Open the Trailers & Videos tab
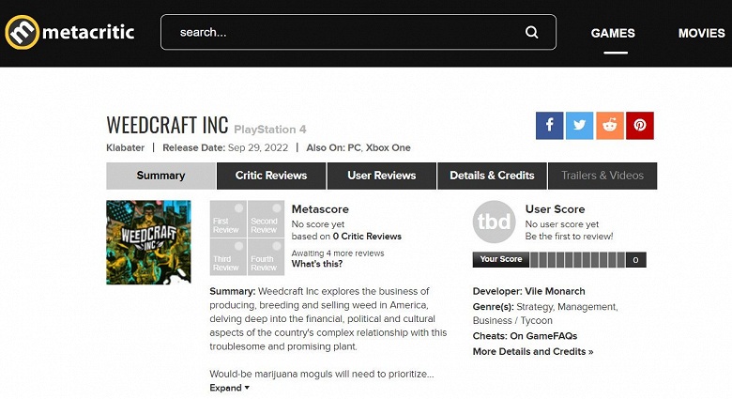This screenshot has width=732, height=399. point(602,176)
